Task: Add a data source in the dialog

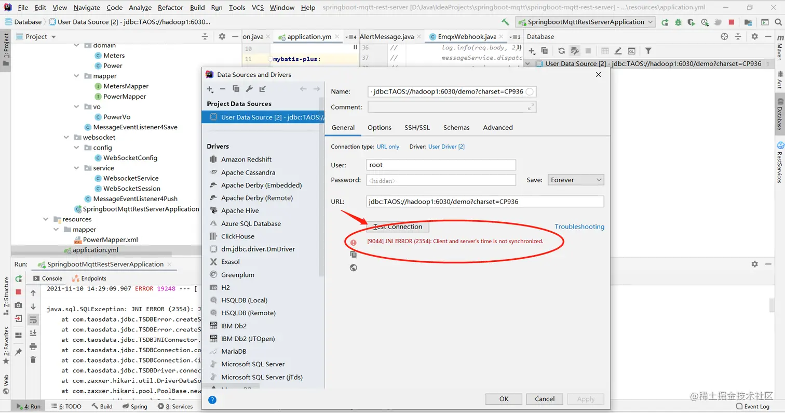Action: pyautogui.click(x=210, y=89)
